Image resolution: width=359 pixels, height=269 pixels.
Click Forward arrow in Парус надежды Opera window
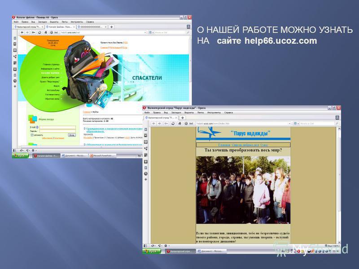160,124
